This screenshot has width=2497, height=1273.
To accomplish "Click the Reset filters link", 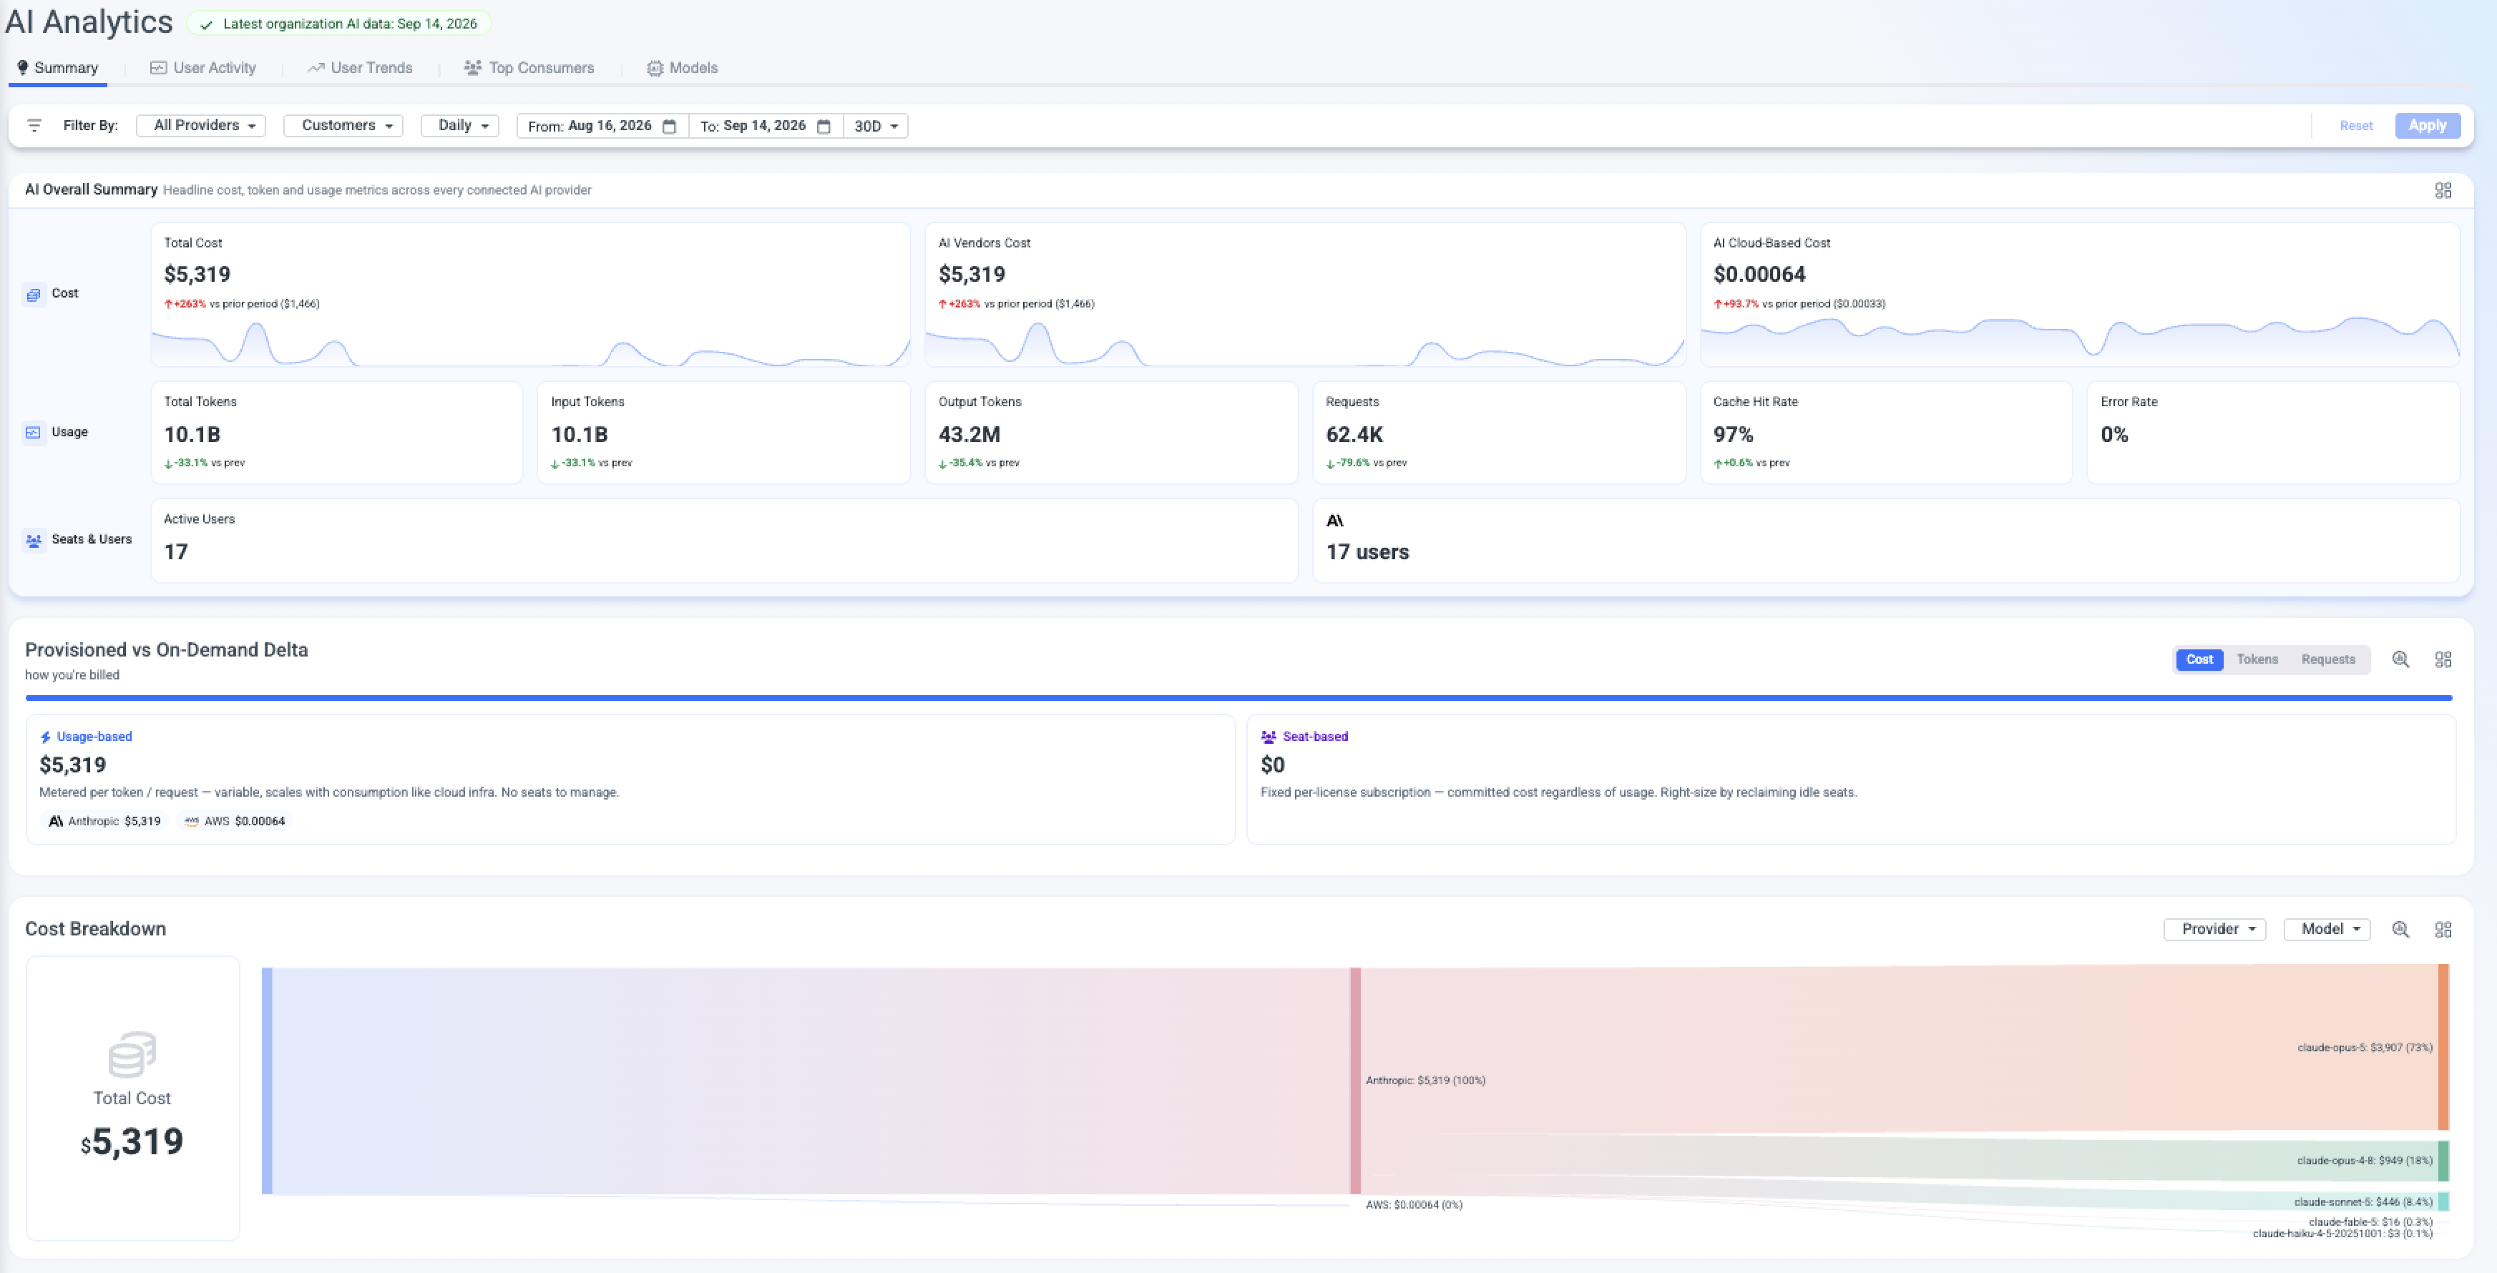I will [x=2355, y=126].
